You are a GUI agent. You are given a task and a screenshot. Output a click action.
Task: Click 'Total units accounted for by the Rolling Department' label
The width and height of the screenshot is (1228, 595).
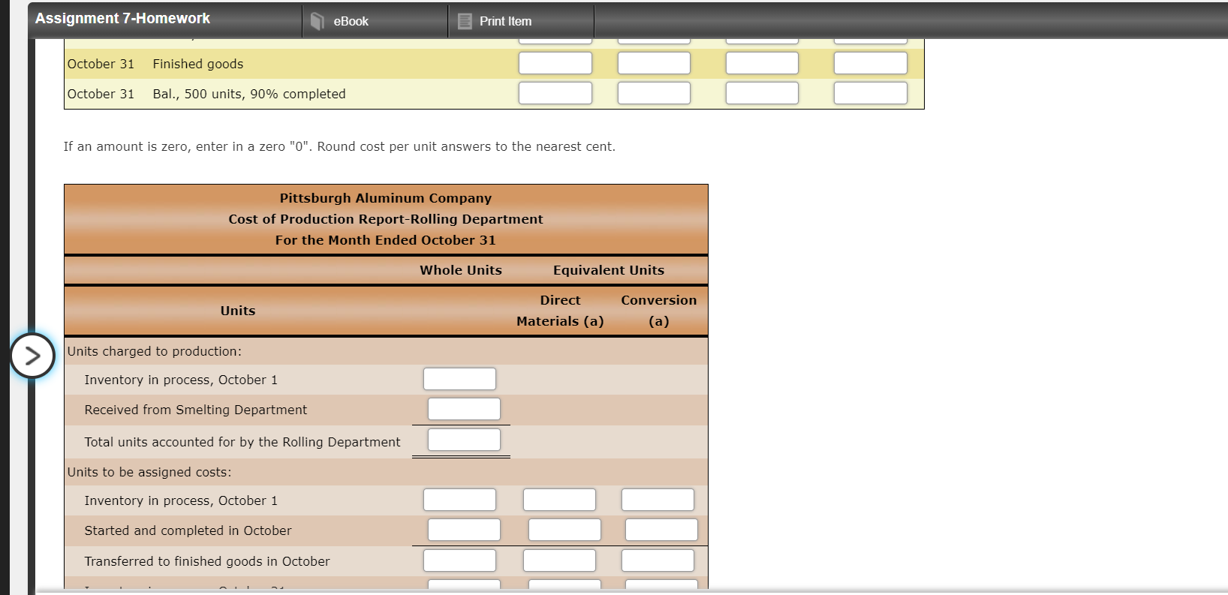point(242,442)
